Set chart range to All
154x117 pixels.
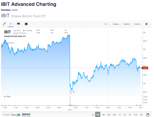pyautogui.click(x=141, y=115)
